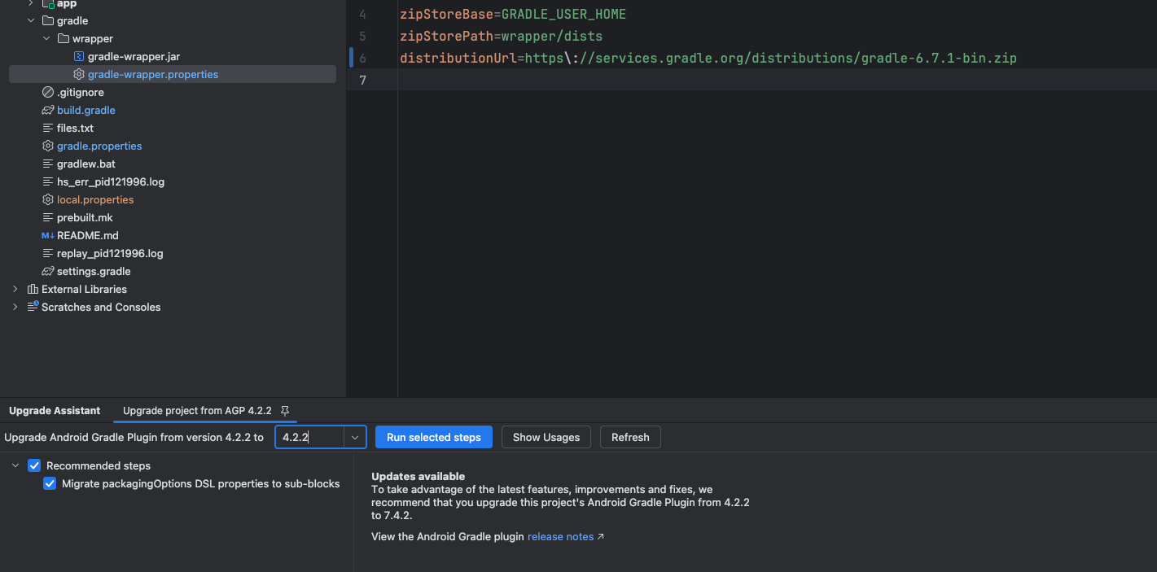Select hs_err_pid121996.log file name
Image resolution: width=1157 pixels, height=572 pixels.
pyautogui.click(x=111, y=181)
